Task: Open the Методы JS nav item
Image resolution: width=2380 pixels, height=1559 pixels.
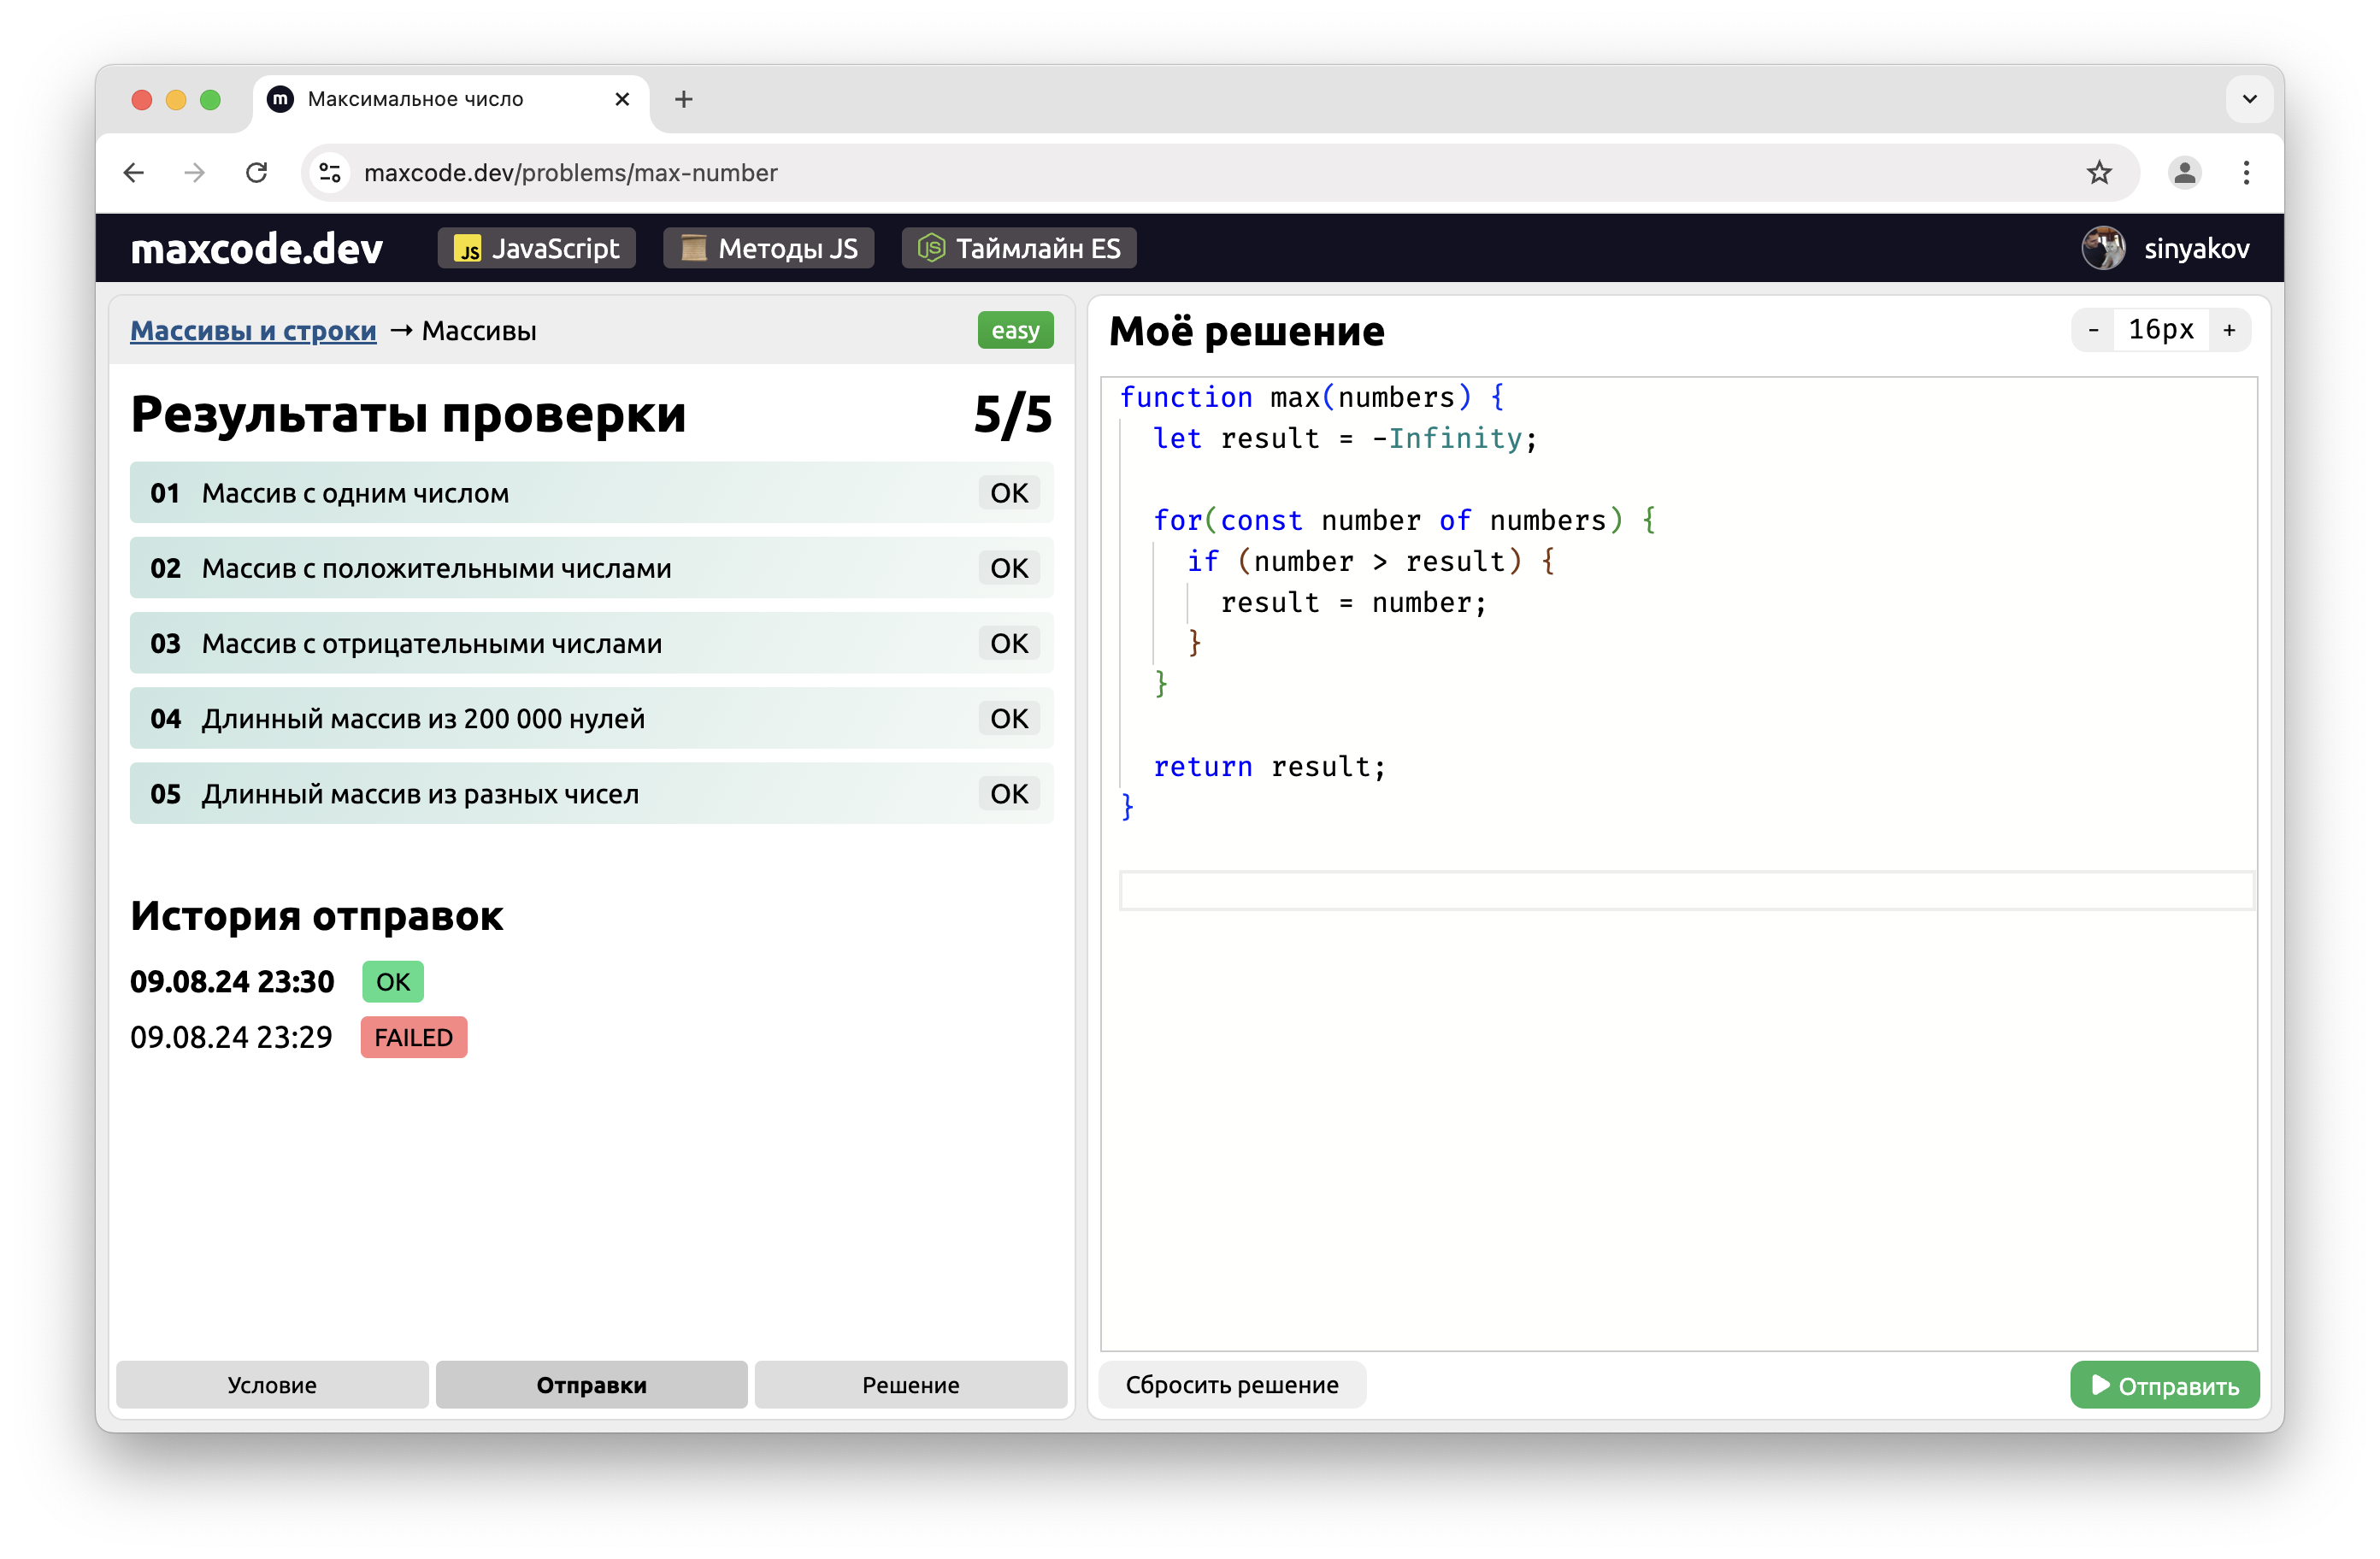Action: (768, 248)
